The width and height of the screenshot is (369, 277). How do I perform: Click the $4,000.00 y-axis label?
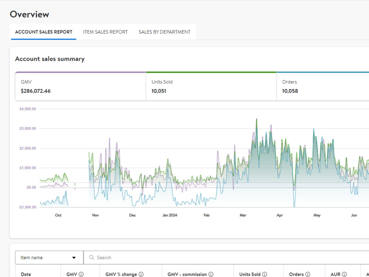(x=28, y=109)
